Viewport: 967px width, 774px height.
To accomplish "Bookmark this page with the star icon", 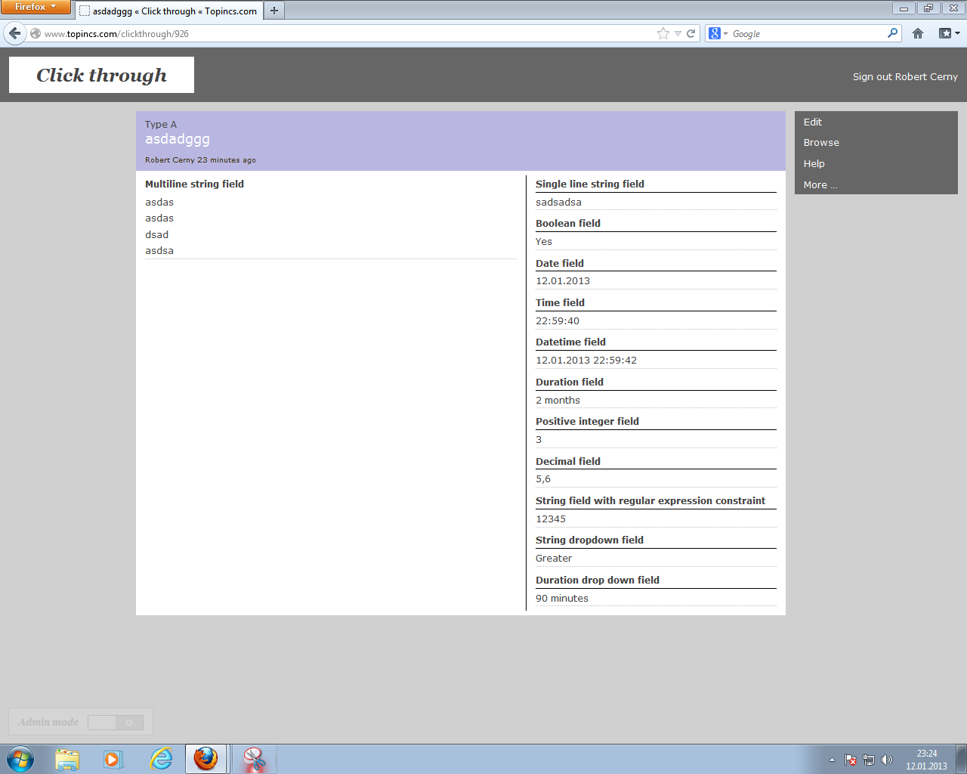I will click(x=663, y=33).
